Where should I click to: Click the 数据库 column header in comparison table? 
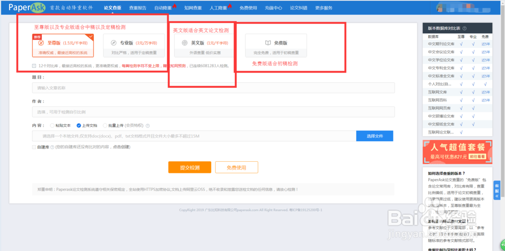[433, 37]
